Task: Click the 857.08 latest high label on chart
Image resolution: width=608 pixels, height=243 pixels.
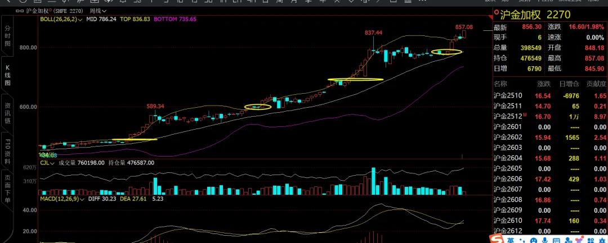Action: coord(464,27)
